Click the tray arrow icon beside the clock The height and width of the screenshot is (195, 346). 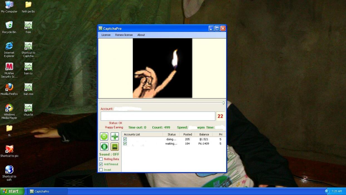[x=327, y=191]
